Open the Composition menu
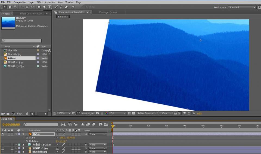This screenshot has height=154, width=261. tap(20, 2)
